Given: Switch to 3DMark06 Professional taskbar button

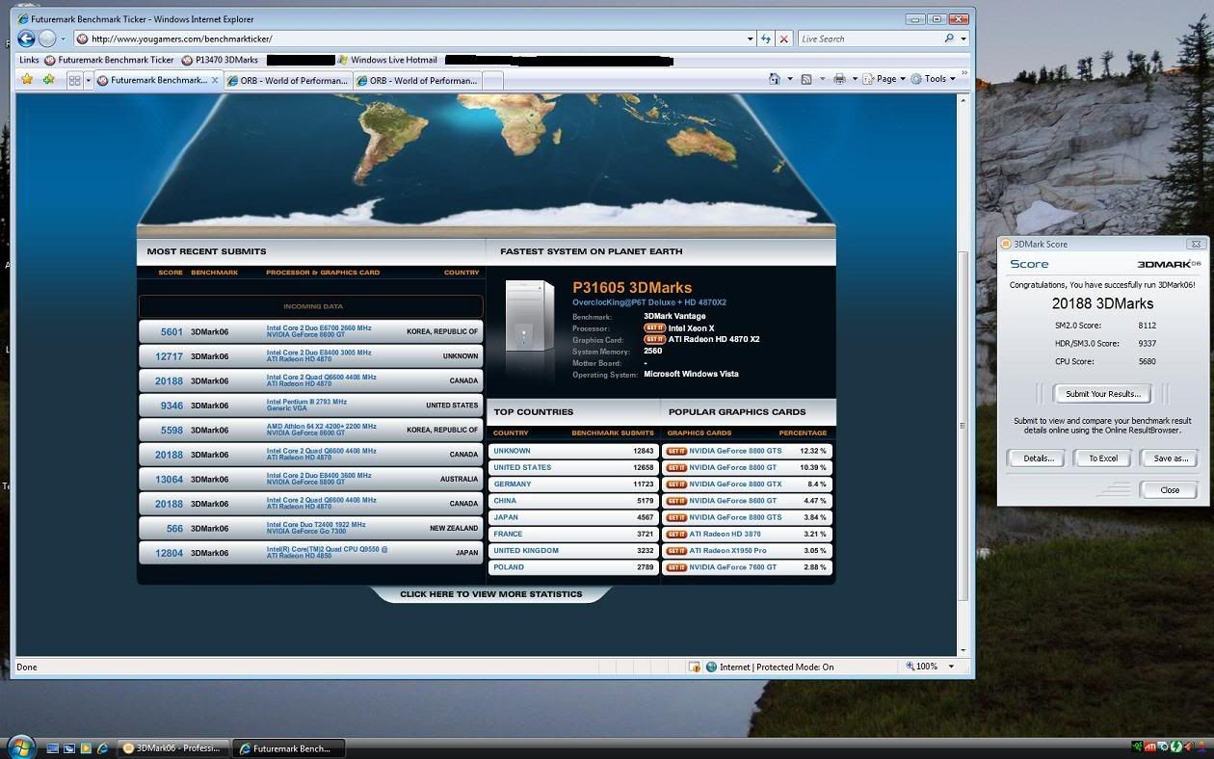Looking at the screenshot, I should pos(175,748).
